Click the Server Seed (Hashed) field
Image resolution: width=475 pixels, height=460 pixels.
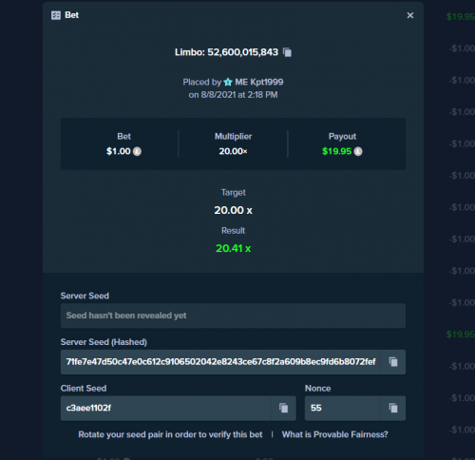point(220,362)
